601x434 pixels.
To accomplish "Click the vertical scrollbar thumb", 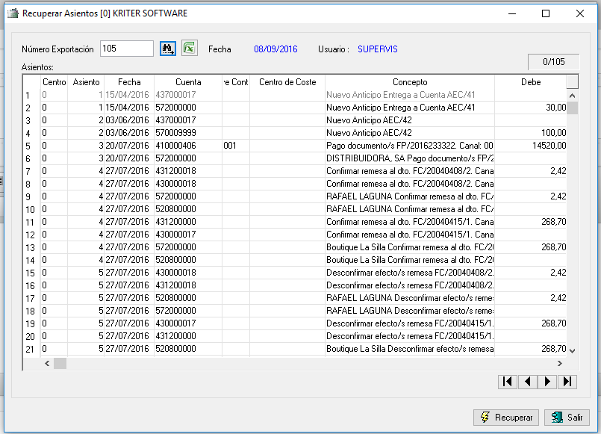I will (572, 108).
